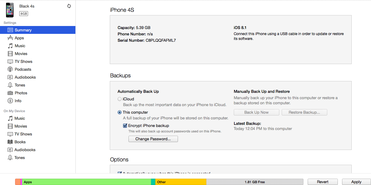371x185 pixels.
Task: Click the Tones bell icon under Settings
Action: (x=10, y=85)
